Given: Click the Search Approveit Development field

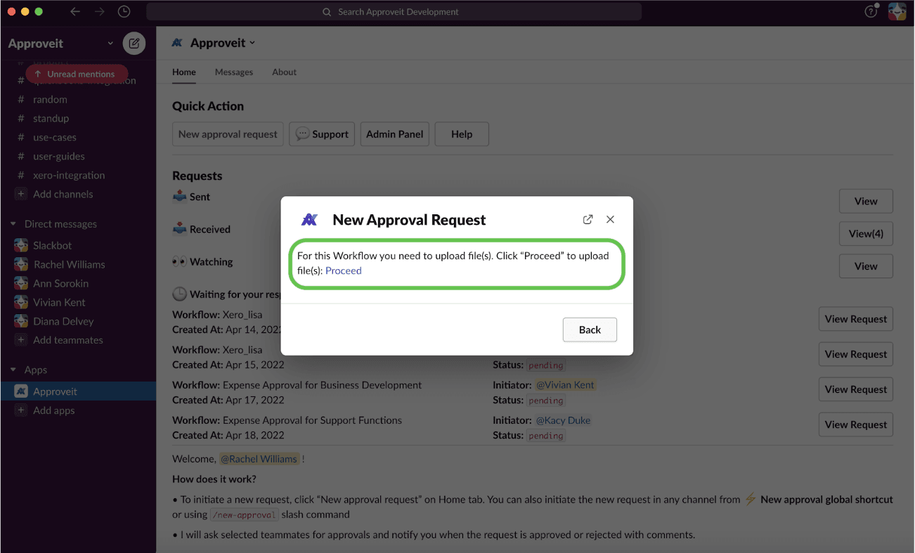Looking at the screenshot, I should 394,12.
